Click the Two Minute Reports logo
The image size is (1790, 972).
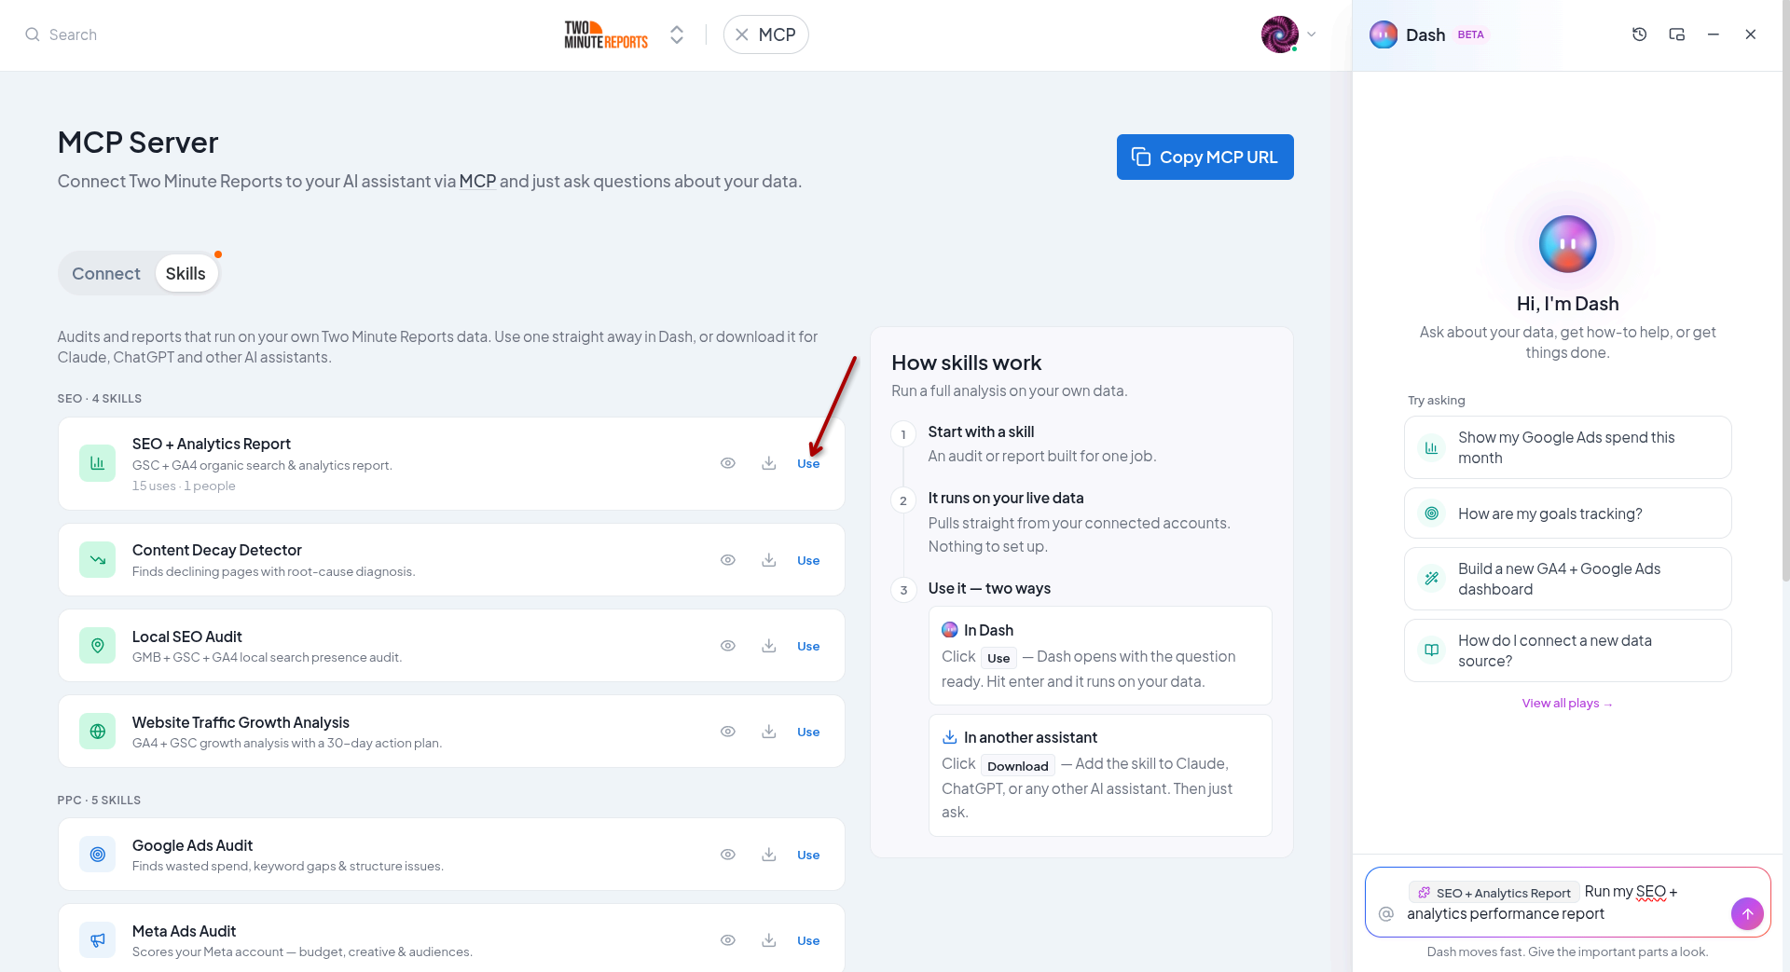point(606,34)
